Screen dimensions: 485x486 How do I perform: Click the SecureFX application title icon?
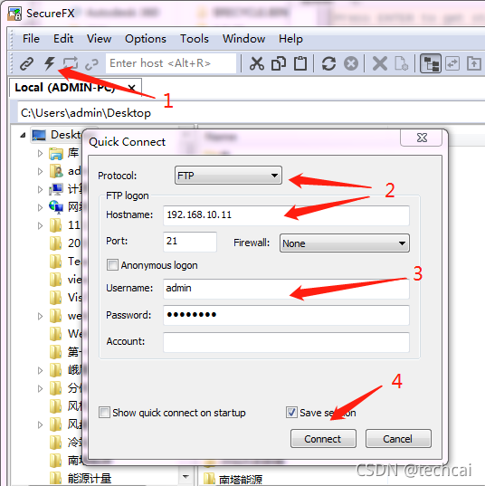(x=14, y=14)
